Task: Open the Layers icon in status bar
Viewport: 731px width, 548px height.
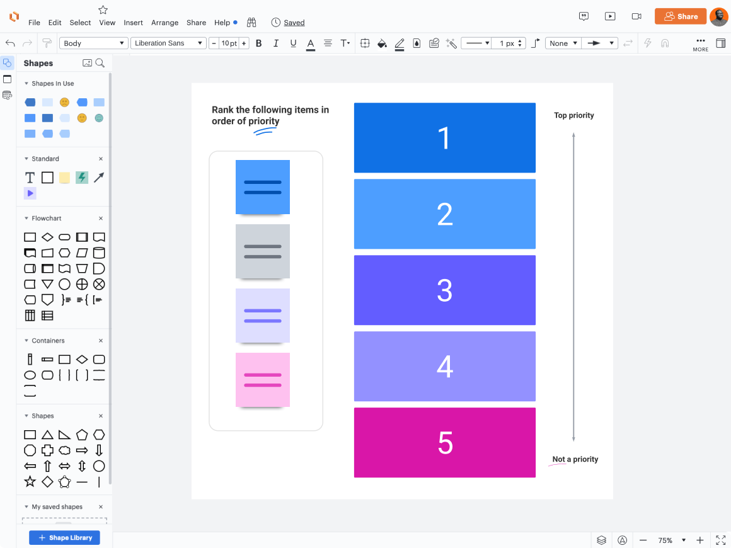Action: pyautogui.click(x=601, y=540)
